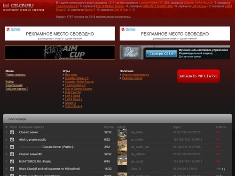Screen dimensions: 235x176
Task: Click the VIP label in the Classic server row
Action: (218, 132)
